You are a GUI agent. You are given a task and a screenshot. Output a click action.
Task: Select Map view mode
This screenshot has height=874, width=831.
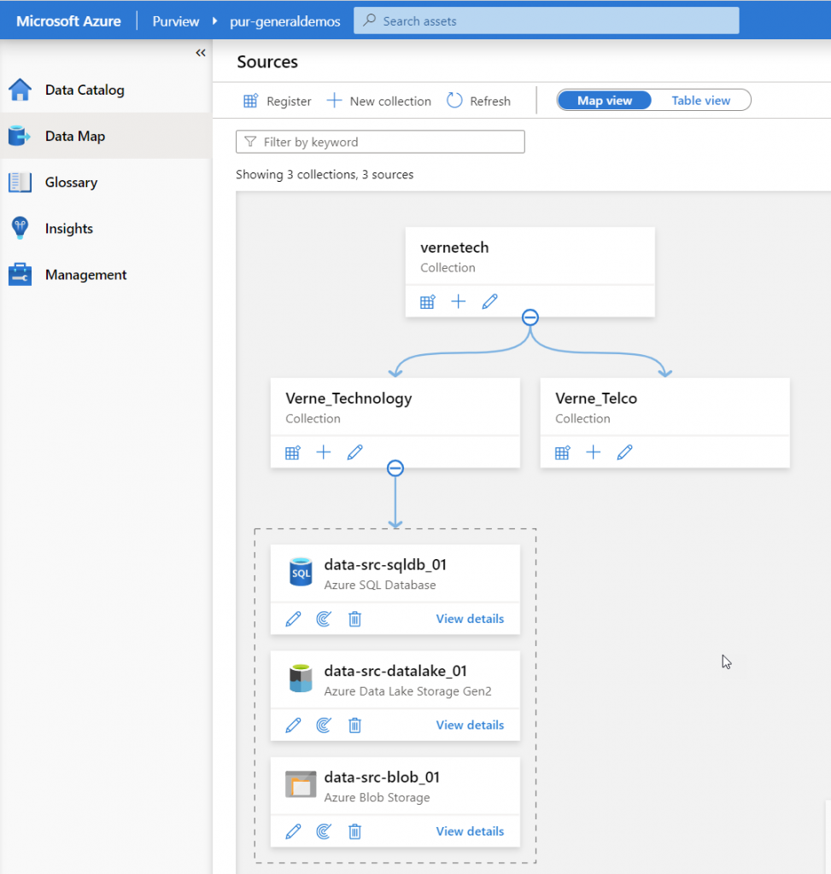(604, 100)
